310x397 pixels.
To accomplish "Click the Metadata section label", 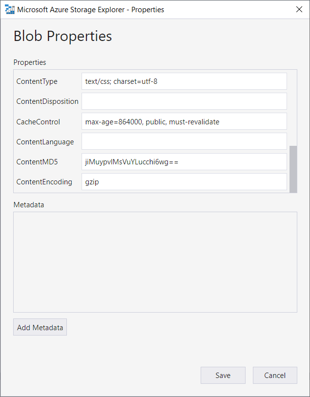I will tap(28, 205).
